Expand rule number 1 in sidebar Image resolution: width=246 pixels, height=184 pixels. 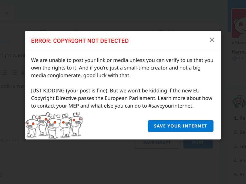(x=240, y=118)
